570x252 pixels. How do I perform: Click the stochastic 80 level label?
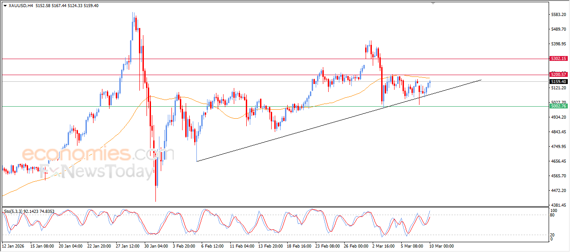click(553, 215)
